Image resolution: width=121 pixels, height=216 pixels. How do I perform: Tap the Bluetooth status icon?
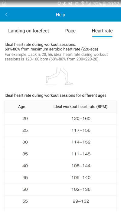click(x=64, y=4)
